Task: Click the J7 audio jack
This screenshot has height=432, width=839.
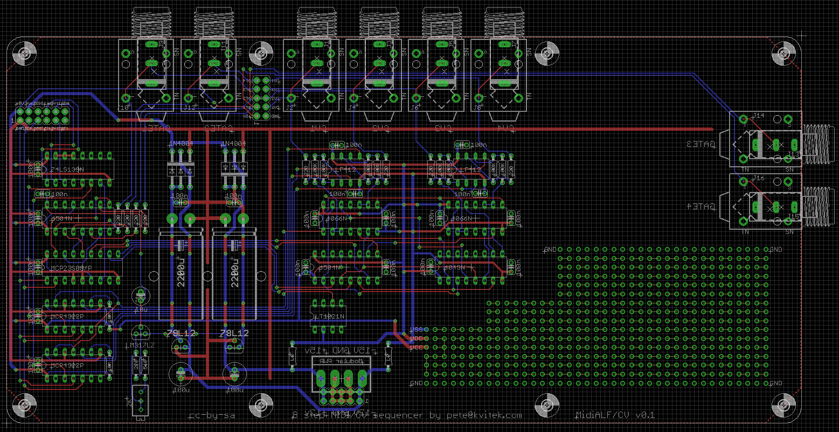Action: 498,74
